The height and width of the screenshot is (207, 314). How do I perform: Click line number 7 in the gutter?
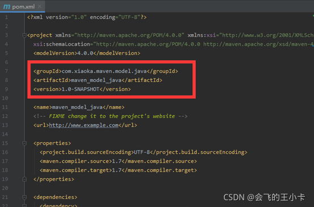click(x=6, y=71)
